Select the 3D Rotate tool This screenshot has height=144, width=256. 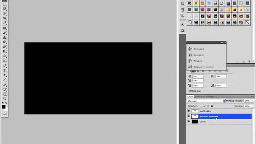click(4, 85)
